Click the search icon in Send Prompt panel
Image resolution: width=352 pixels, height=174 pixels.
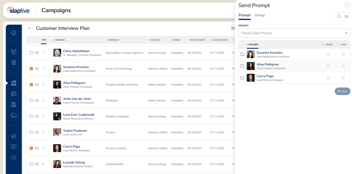click(x=339, y=17)
